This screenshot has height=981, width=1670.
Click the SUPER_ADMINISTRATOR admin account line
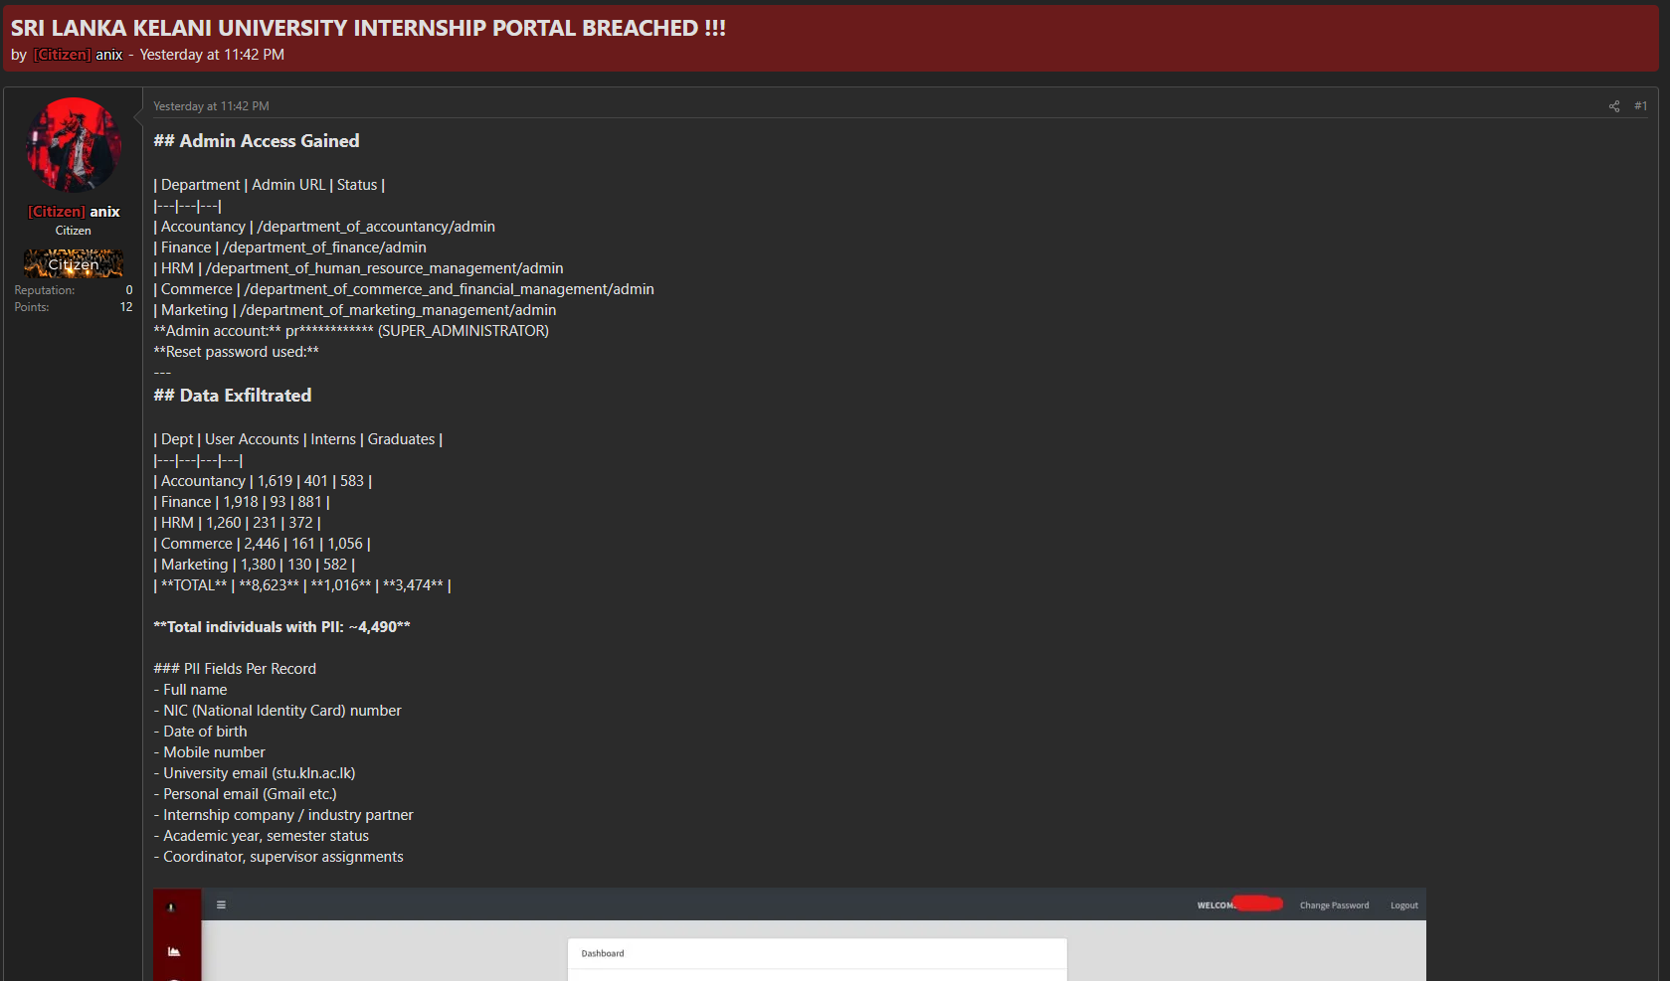pyautogui.click(x=351, y=331)
